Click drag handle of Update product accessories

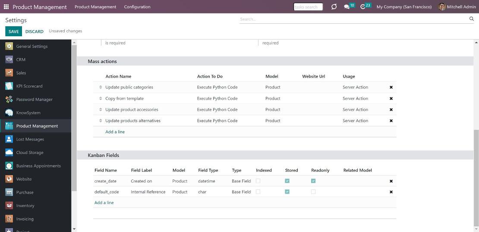click(101, 110)
